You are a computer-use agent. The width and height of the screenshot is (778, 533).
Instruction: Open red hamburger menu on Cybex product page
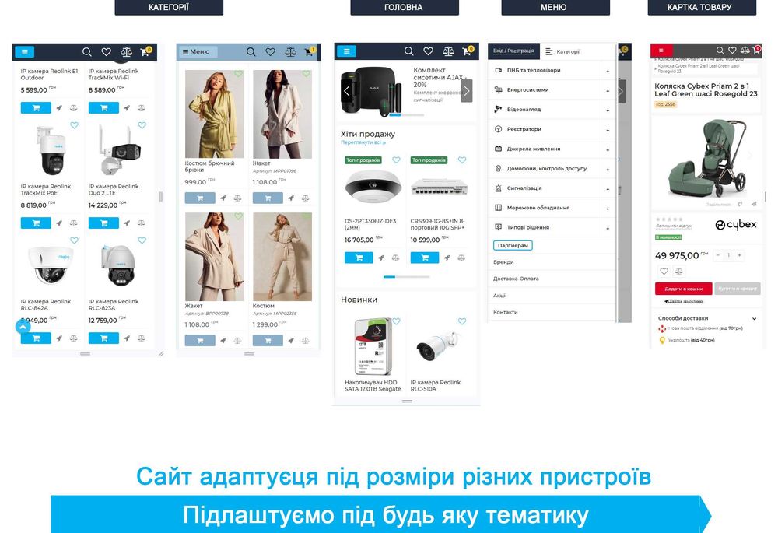pyautogui.click(x=661, y=50)
